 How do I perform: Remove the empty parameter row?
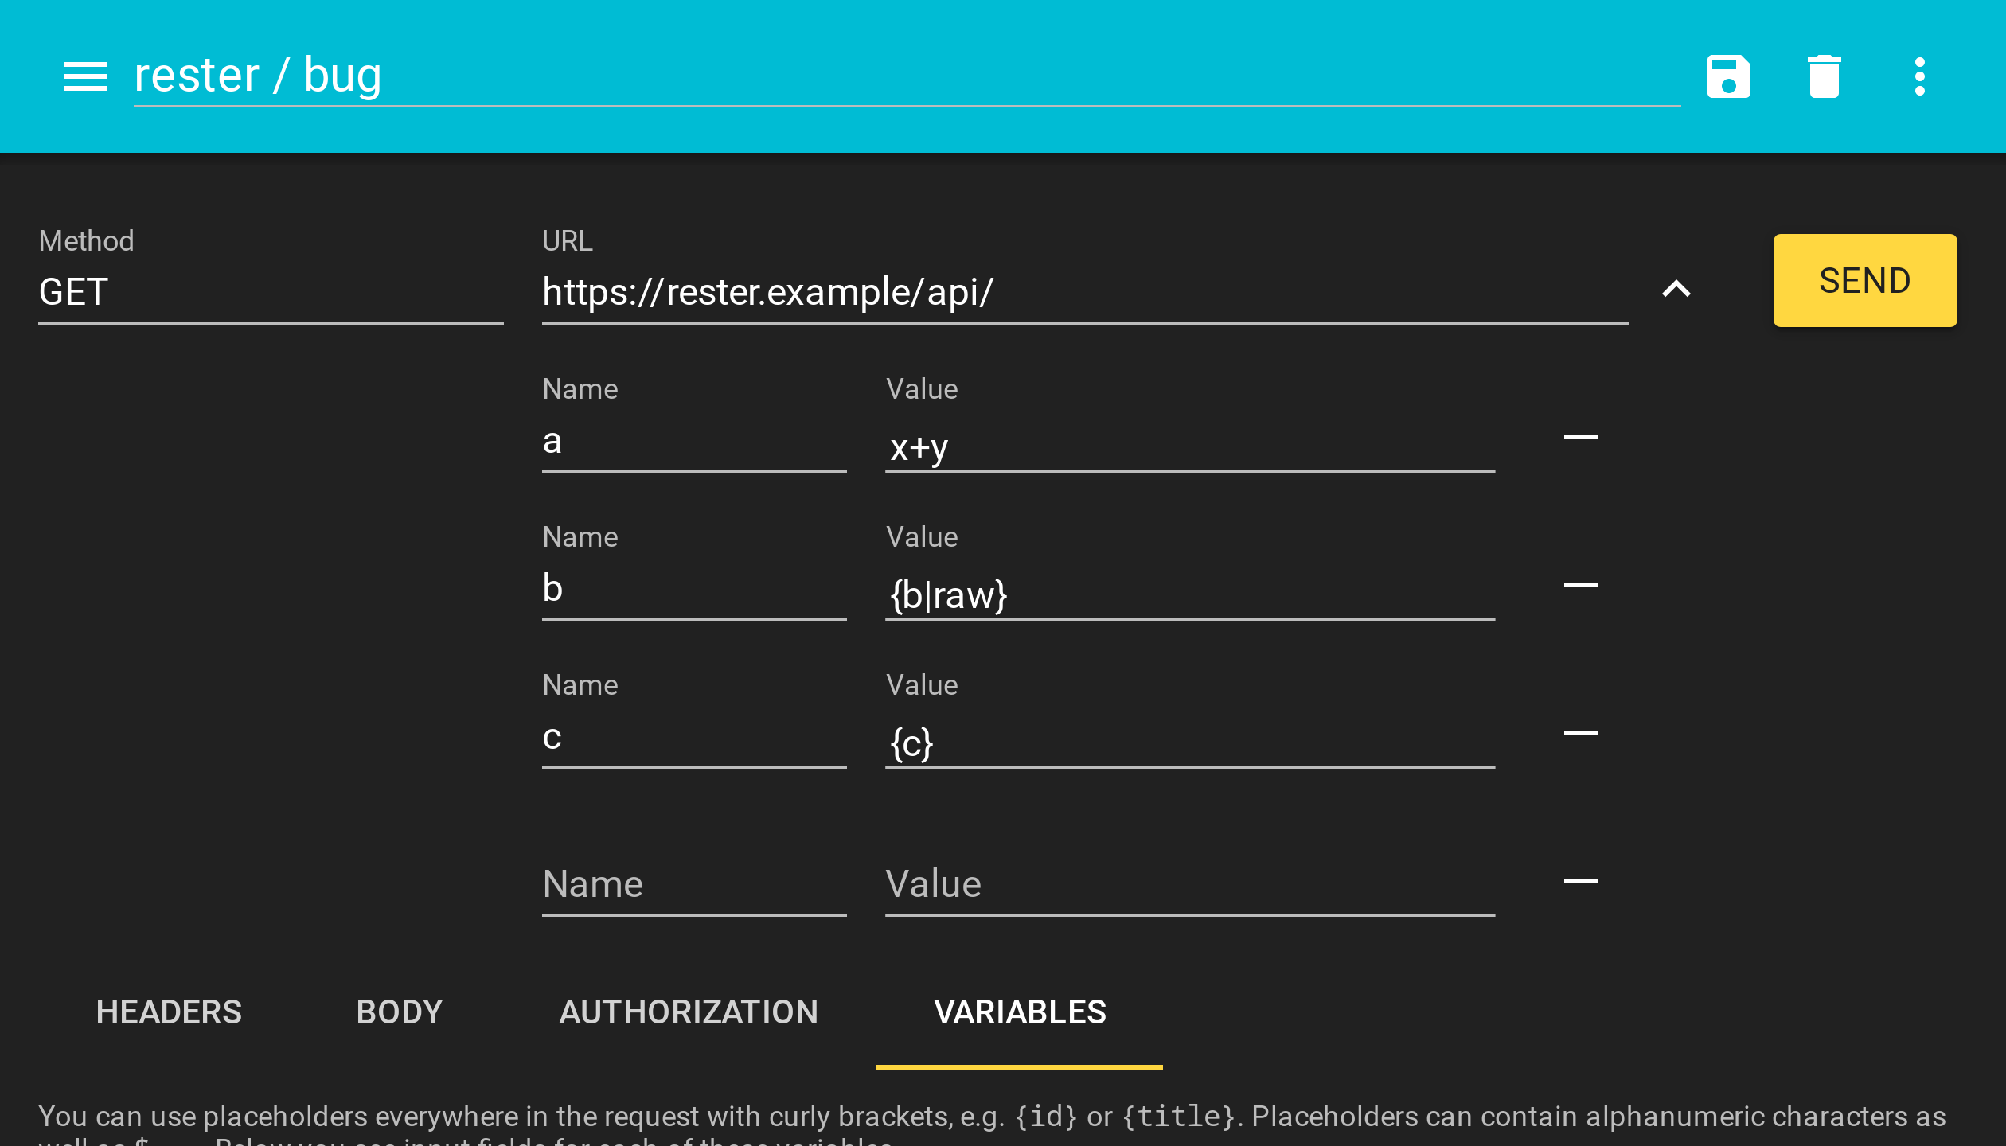[1580, 881]
